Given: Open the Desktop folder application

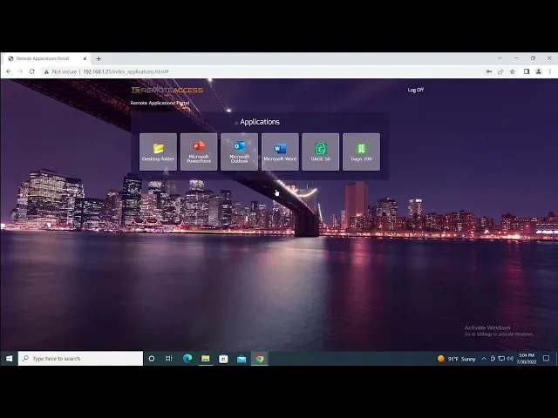Looking at the screenshot, I should point(158,152).
